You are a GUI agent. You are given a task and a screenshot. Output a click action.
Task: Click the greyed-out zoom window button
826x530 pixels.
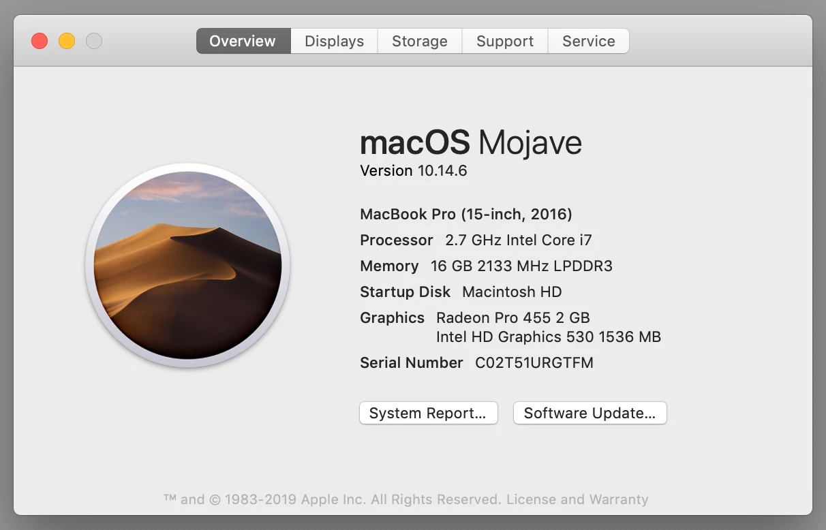click(x=94, y=41)
